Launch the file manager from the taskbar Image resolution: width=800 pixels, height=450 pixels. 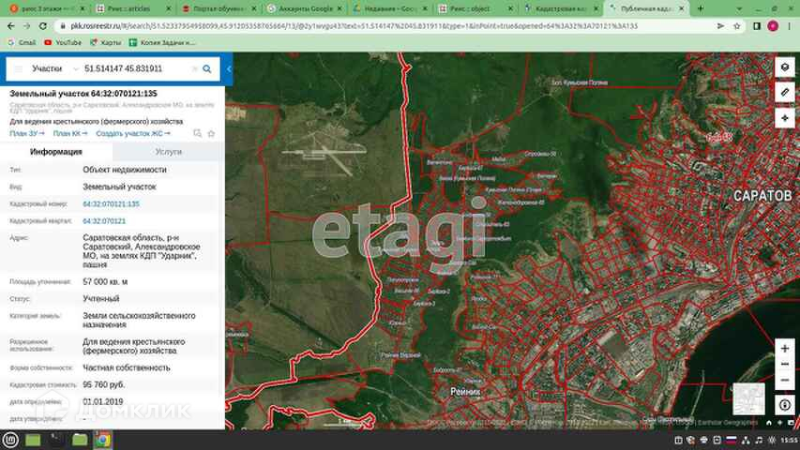pos(79,440)
